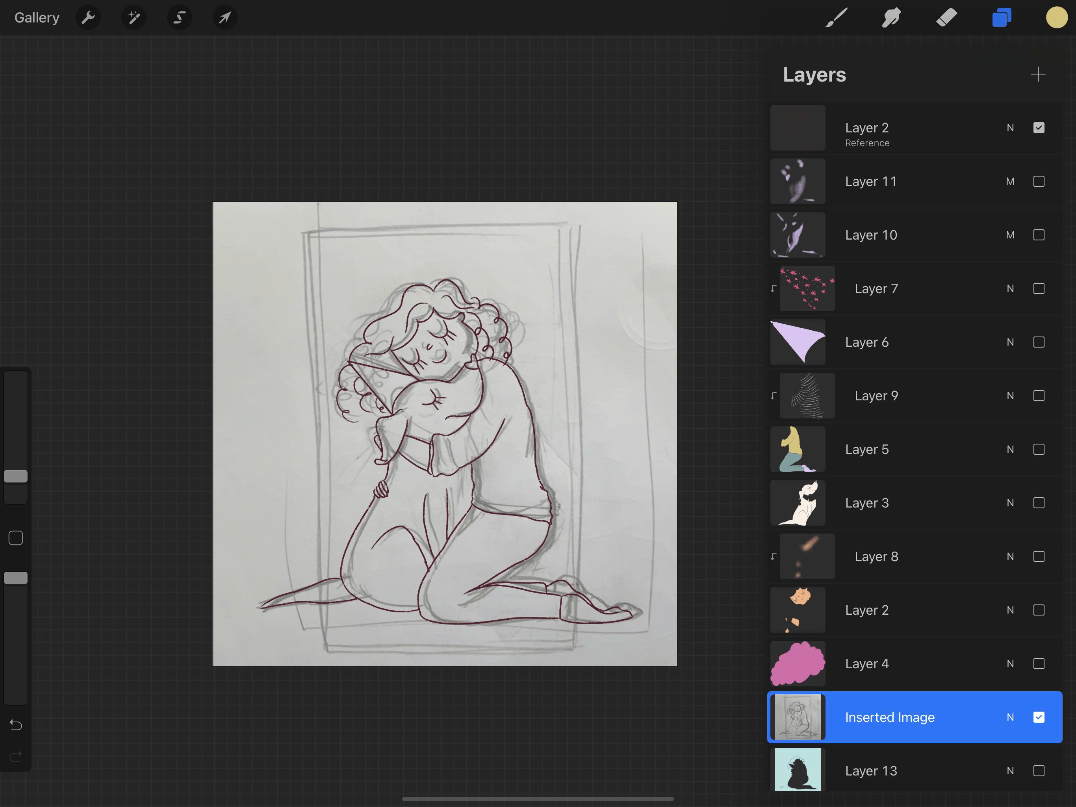The height and width of the screenshot is (807, 1076).
Task: Show Layer 11 via its checkbox
Action: tap(1039, 182)
